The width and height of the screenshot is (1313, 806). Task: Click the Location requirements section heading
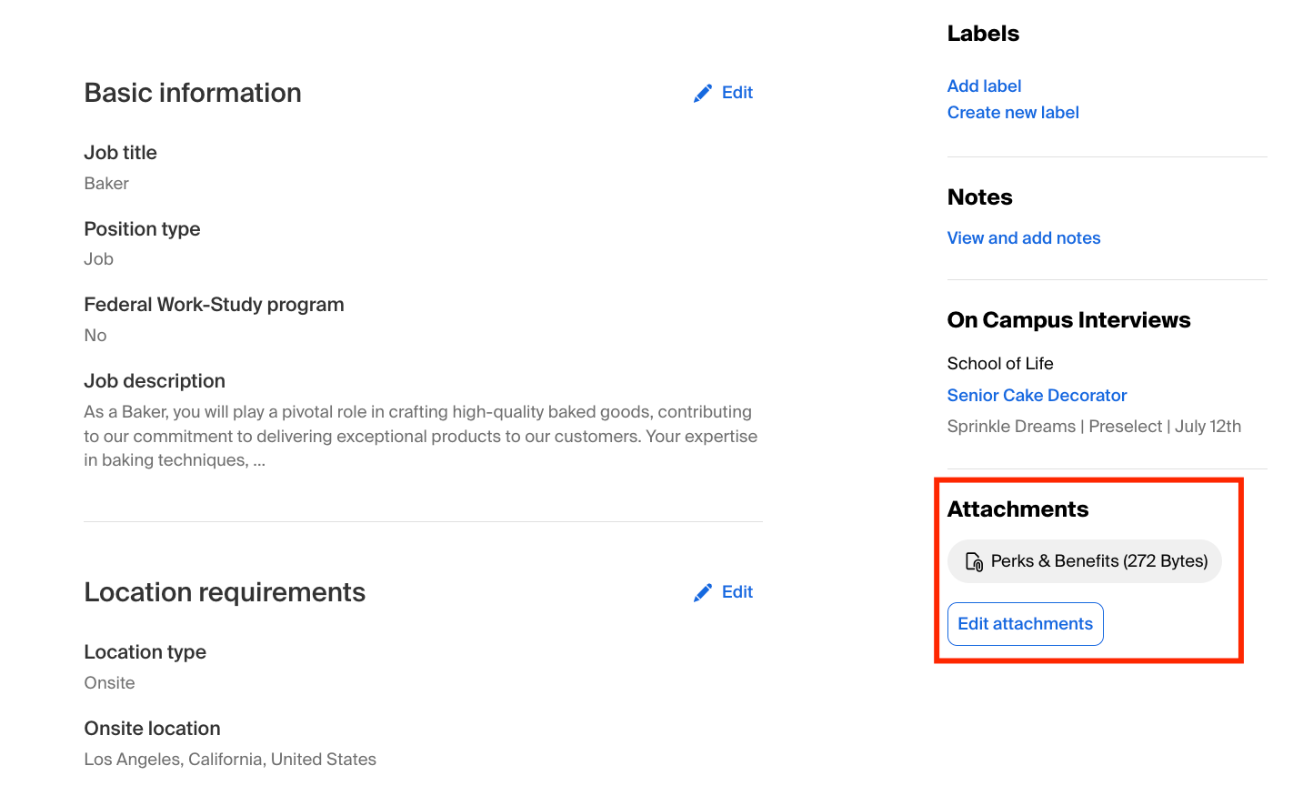pyautogui.click(x=225, y=592)
